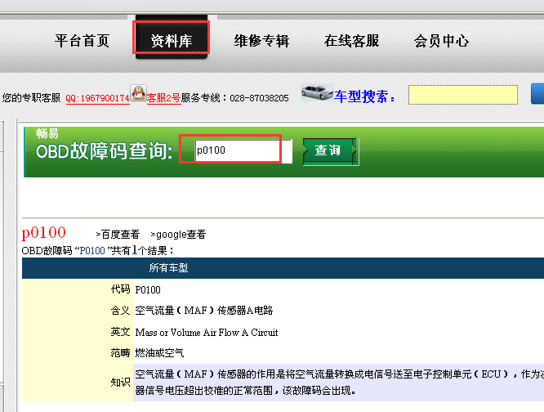The height and width of the screenshot is (412, 544).
Task: Click the QQ penguin icon
Action: [138, 93]
